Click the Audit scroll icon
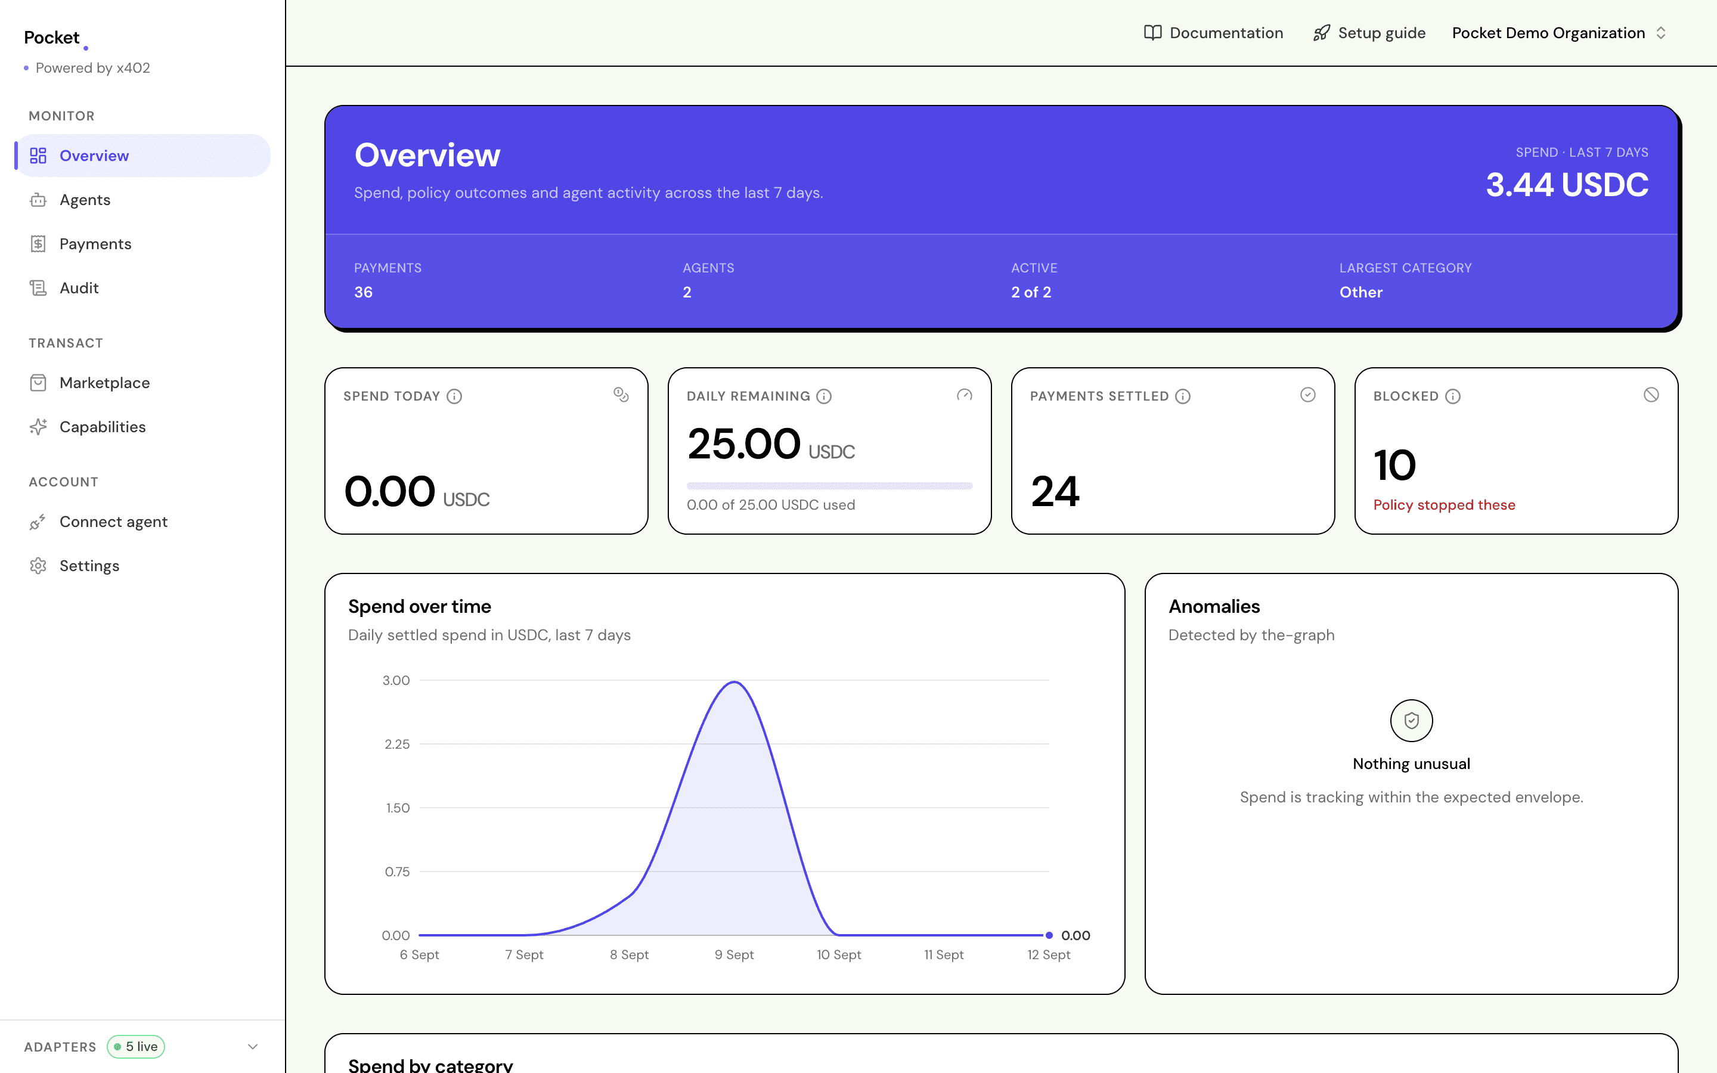Screen dimensions: 1717x1073 (38, 287)
